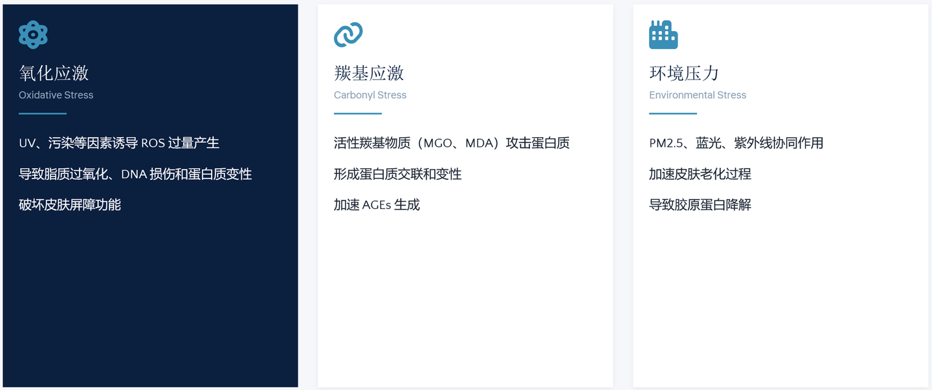The height and width of the screenshot is (390, 932).
Task: Click the Environmental Stress subtitle
Action: click(698, 95)
